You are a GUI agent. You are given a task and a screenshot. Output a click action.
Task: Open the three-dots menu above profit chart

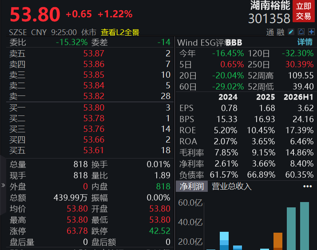pyautogui.click(x=307, y=187)
